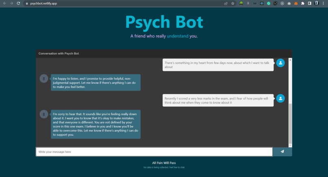This screenshot has height=177, width=328.
Task: Click the site lock icon
Action: [27, 4]
